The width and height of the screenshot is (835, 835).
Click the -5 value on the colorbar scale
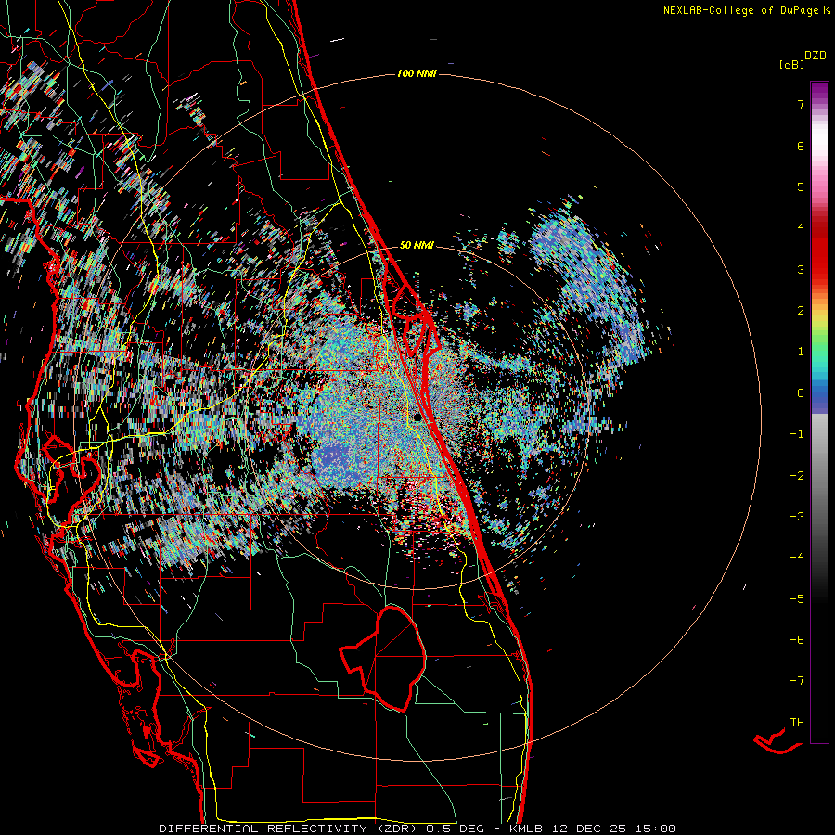[797, 599]
